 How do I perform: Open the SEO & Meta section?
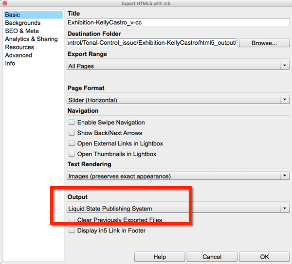click(x=22, y=31)
